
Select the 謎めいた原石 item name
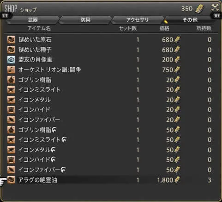pyautogui.click(x=35, y=40)
